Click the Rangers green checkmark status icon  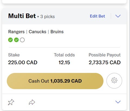tap(11, 40)
